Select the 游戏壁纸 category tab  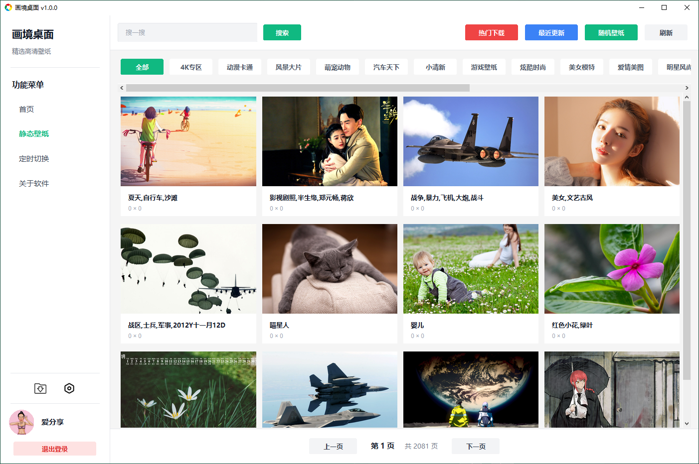[484, 67]
